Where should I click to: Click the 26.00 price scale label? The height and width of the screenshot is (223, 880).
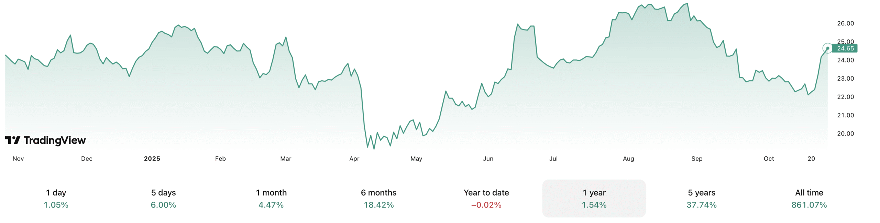coord(845,23)
